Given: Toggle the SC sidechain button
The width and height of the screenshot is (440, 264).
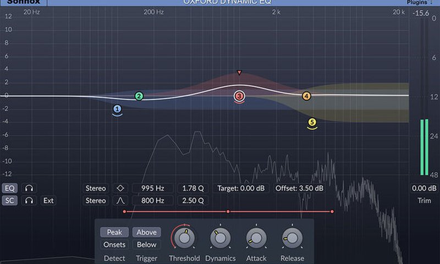Looking at the screenshot, I should click(9, 201).
